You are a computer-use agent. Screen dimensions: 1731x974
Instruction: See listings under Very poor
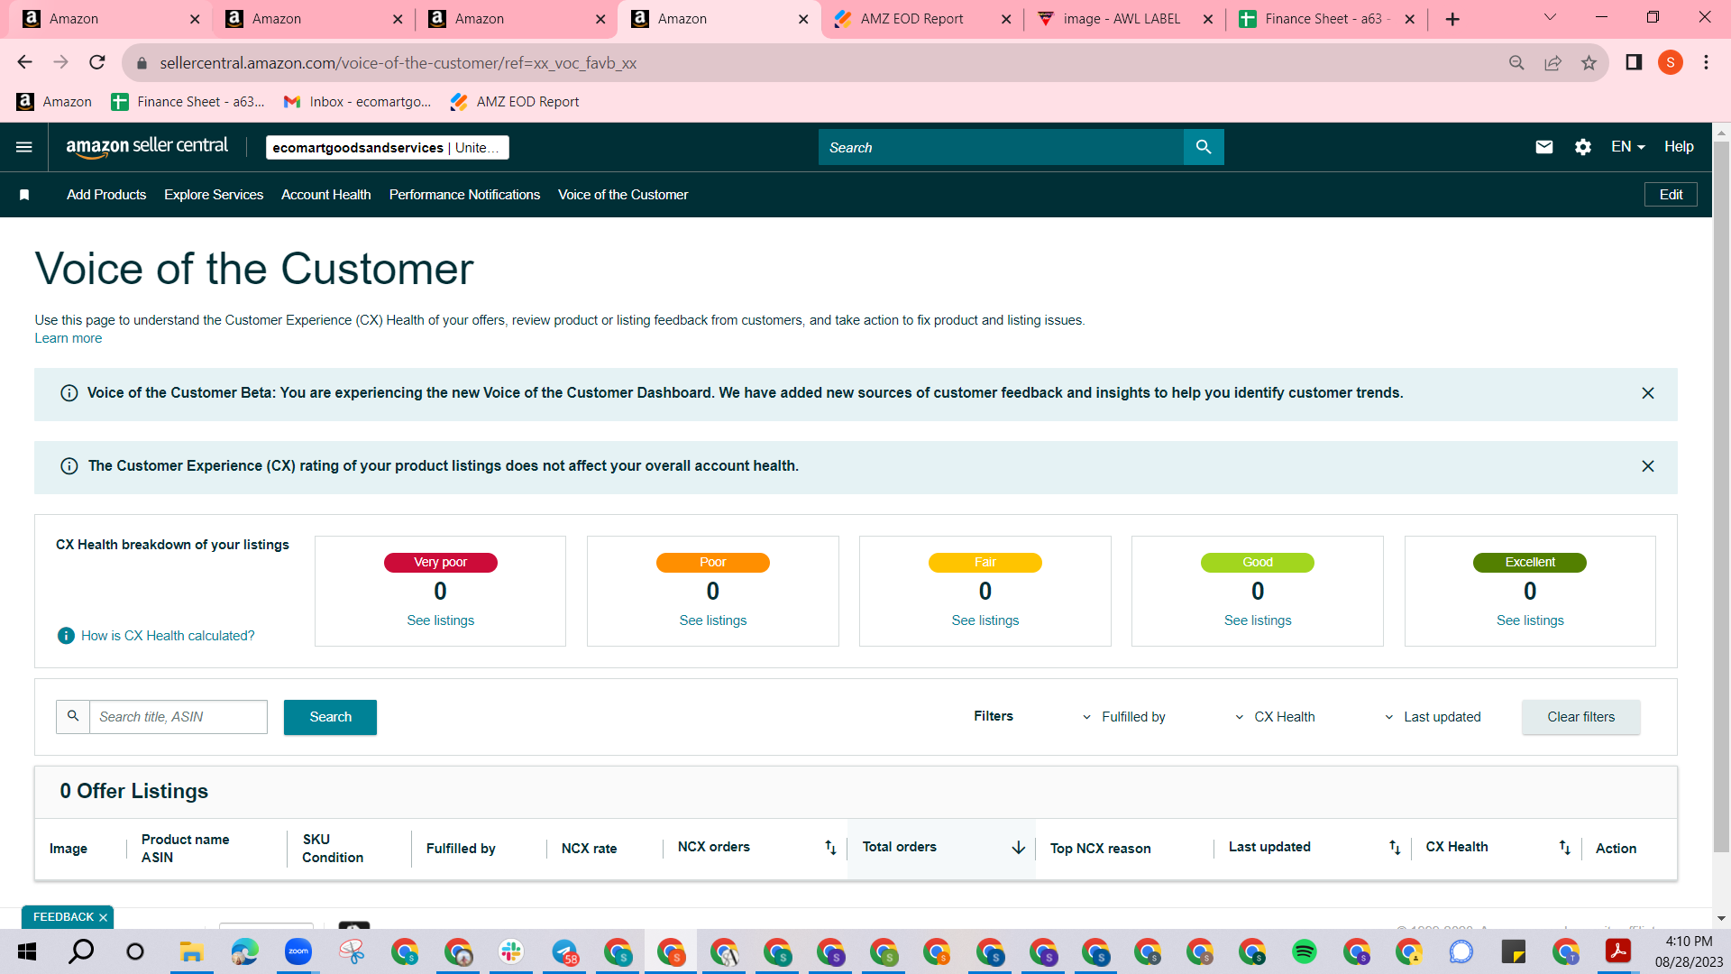440,620
